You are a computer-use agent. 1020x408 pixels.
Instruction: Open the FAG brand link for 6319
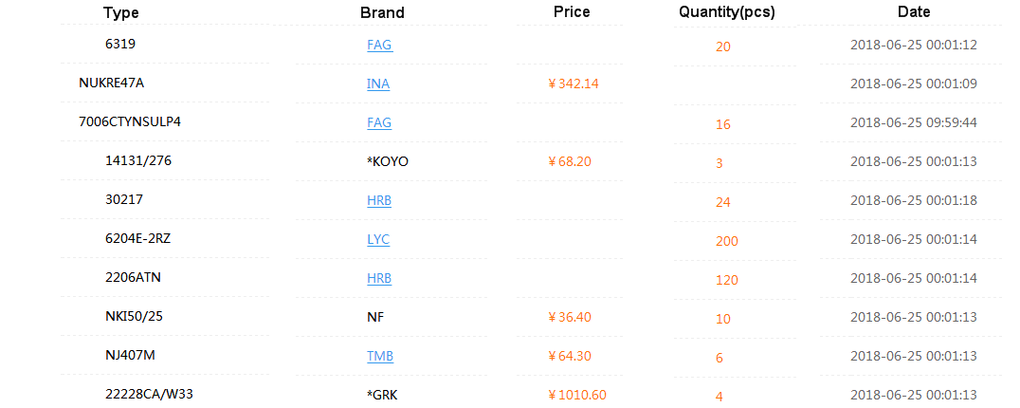[379, 45]
